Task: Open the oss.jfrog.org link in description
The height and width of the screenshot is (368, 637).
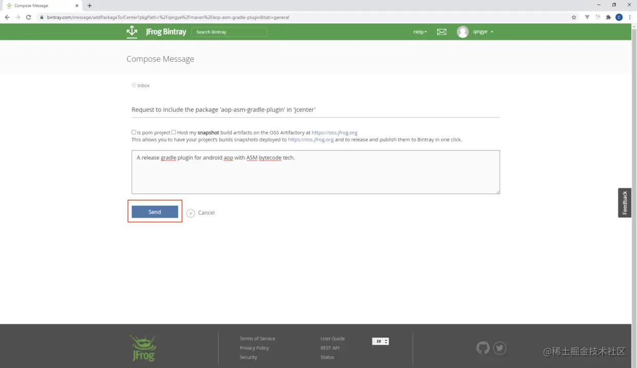Action: point(311,140)
